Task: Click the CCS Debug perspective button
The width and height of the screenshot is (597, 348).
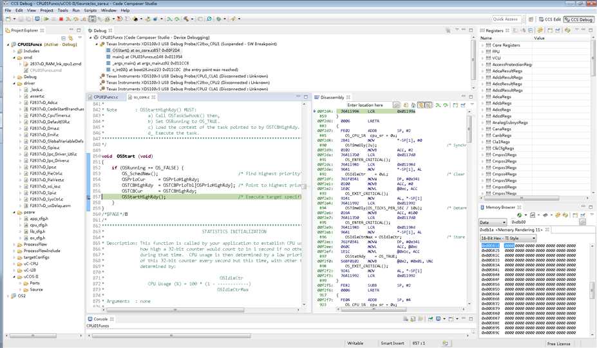Action: [x=578, y=19]
